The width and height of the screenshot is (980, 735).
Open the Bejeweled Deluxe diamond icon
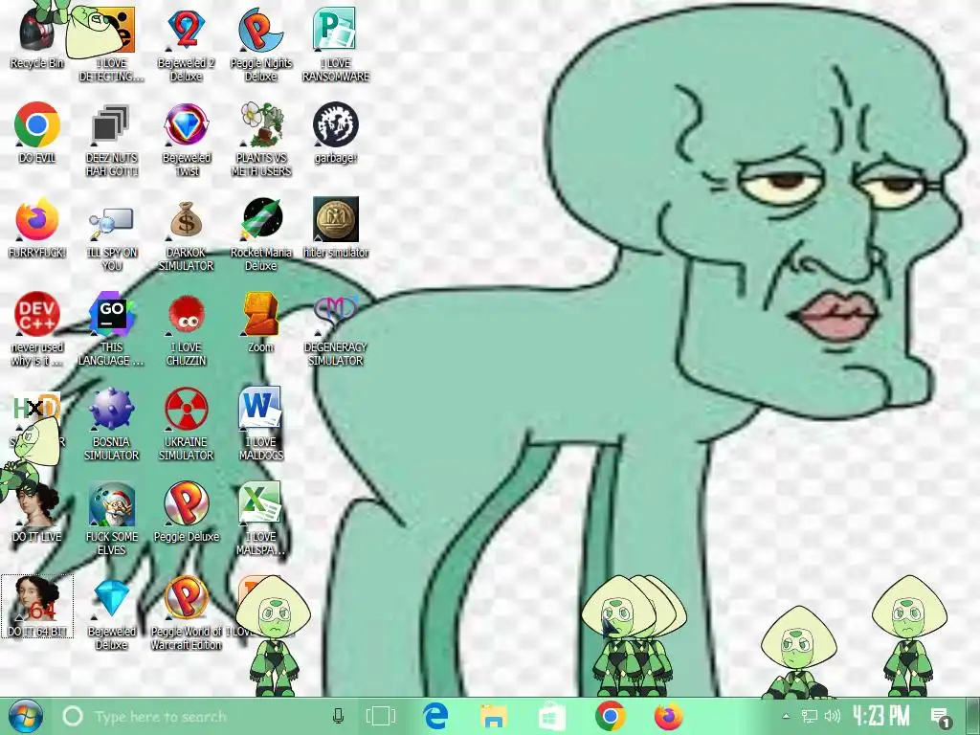(x=111, y=613)
